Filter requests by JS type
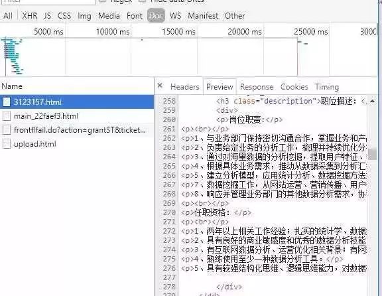 point(47,16)
